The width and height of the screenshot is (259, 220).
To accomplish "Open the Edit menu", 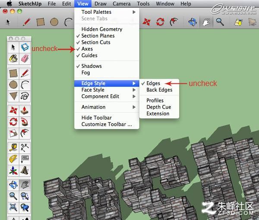I will [x=66, y=3].
